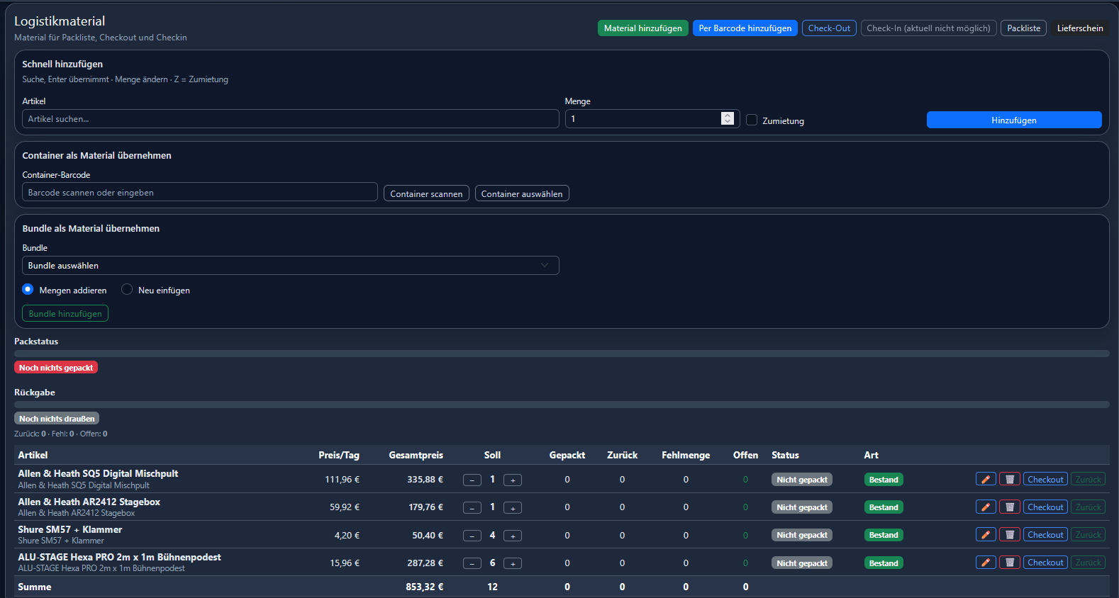The width and height of the screenshot is (1119, 598).
Task: Click the Bundle hinzufügen button
Action: [x=65, y=313]
